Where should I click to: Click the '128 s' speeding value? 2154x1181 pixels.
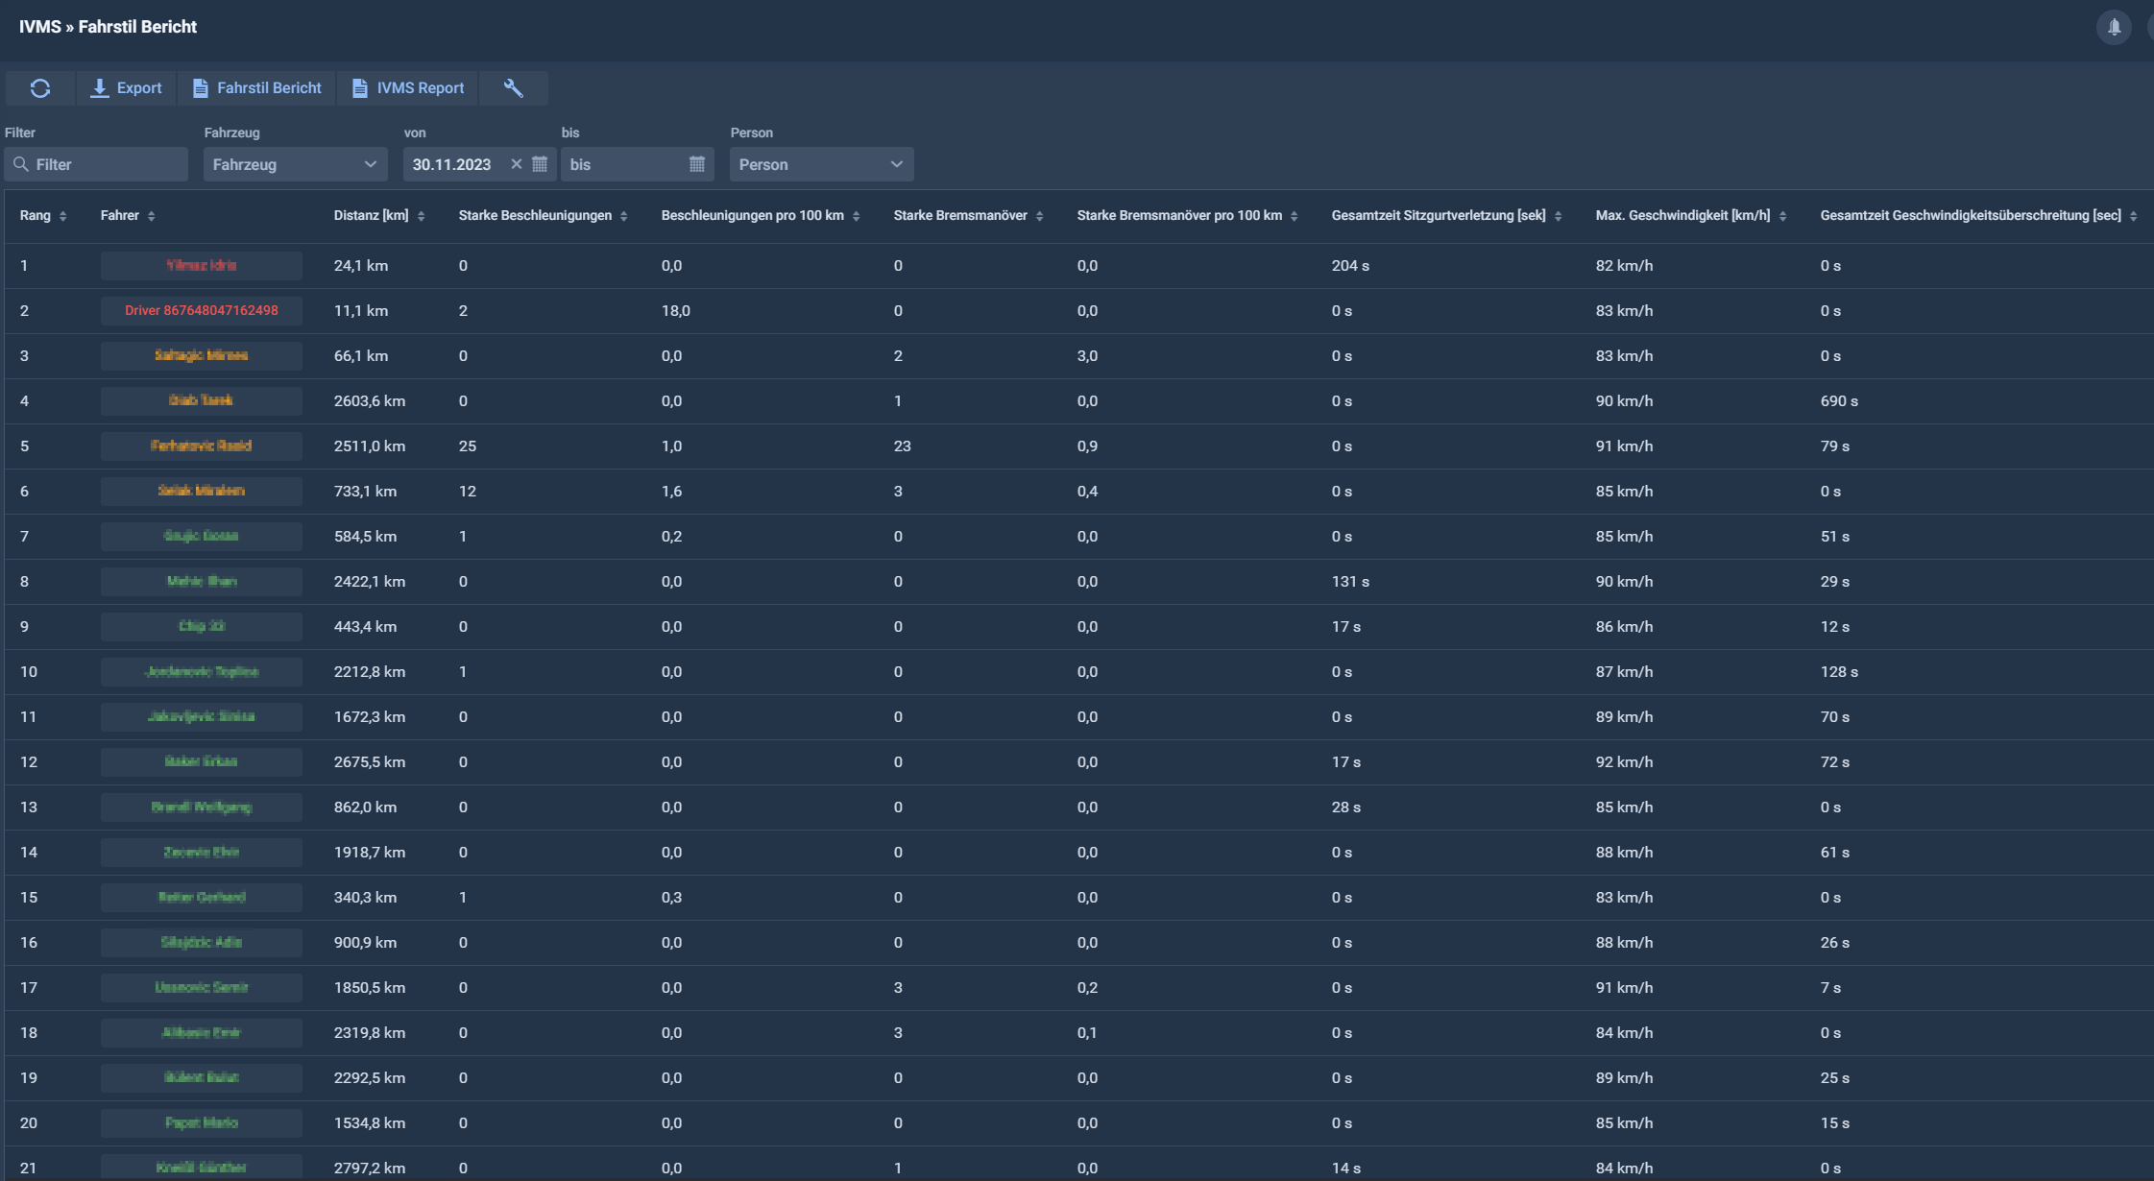(x=1839, y=671)
